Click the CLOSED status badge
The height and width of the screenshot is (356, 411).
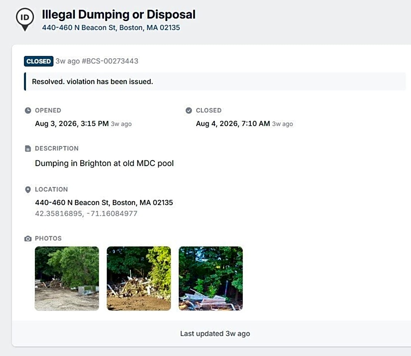tap(39, 61)
